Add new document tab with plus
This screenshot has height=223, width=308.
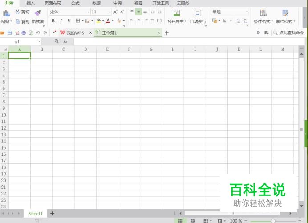166,33
